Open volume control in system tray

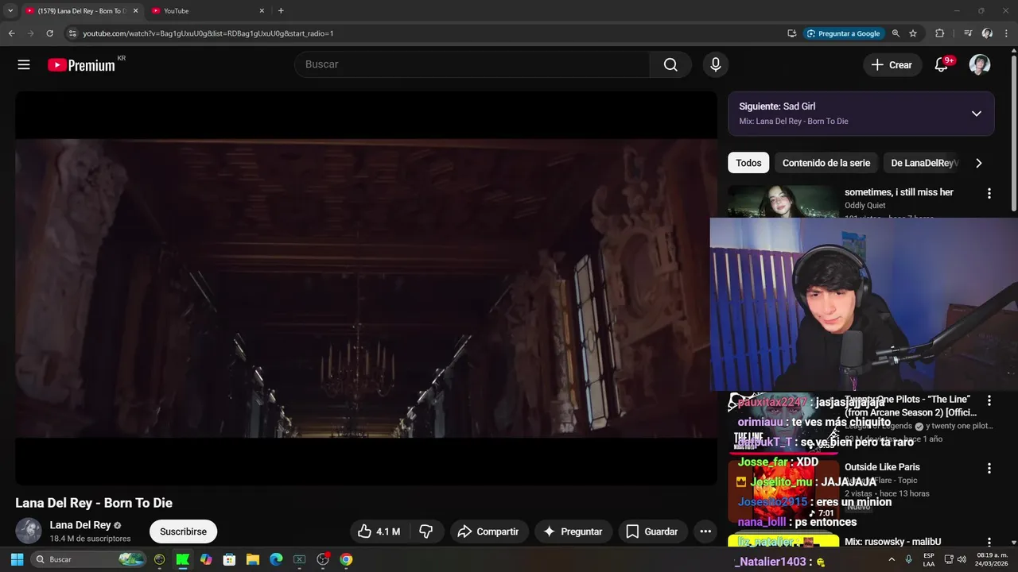[x=962, y=559]
